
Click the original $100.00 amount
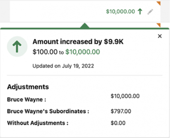[x=45, y=52]
